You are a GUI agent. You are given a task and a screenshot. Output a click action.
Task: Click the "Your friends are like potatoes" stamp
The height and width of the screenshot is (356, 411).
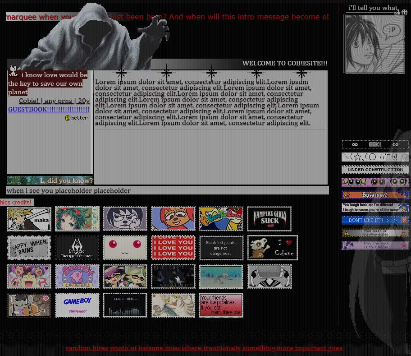coord(221,305)
